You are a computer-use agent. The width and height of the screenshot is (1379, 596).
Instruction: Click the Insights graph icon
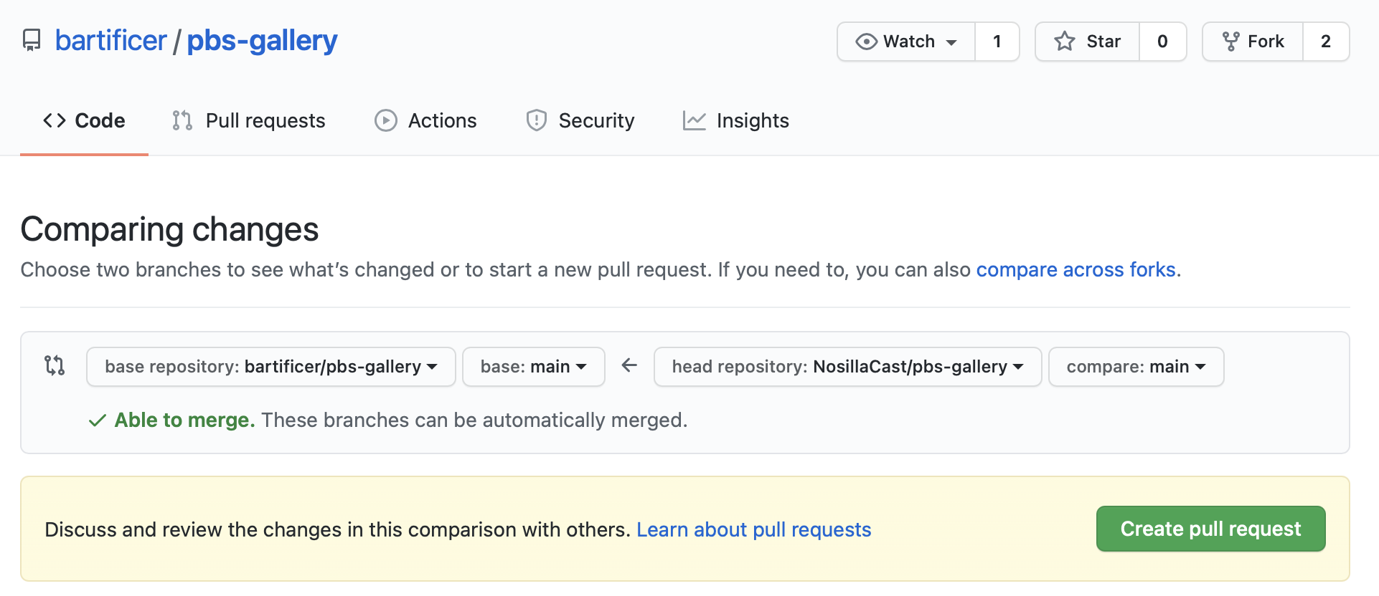coord(694,120)
